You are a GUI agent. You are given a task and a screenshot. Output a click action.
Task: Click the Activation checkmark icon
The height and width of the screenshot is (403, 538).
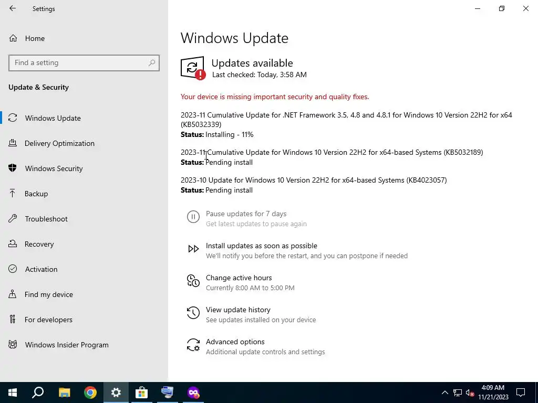pos(13,269)
